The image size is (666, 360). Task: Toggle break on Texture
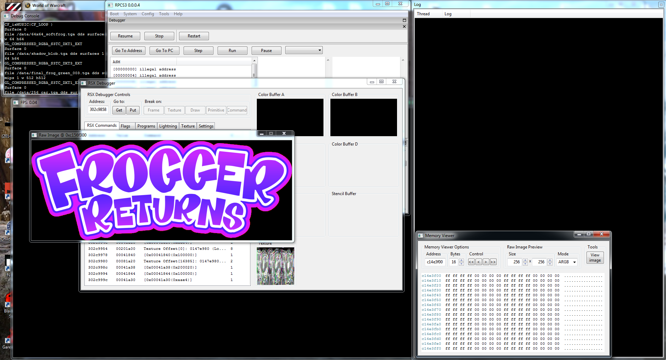pyautogui.click(x=174, y=110)
